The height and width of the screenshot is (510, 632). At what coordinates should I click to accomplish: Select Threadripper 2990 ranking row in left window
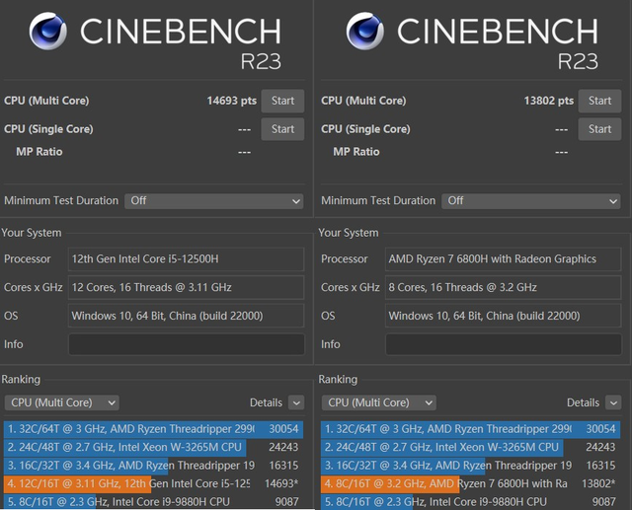(153, 429)
